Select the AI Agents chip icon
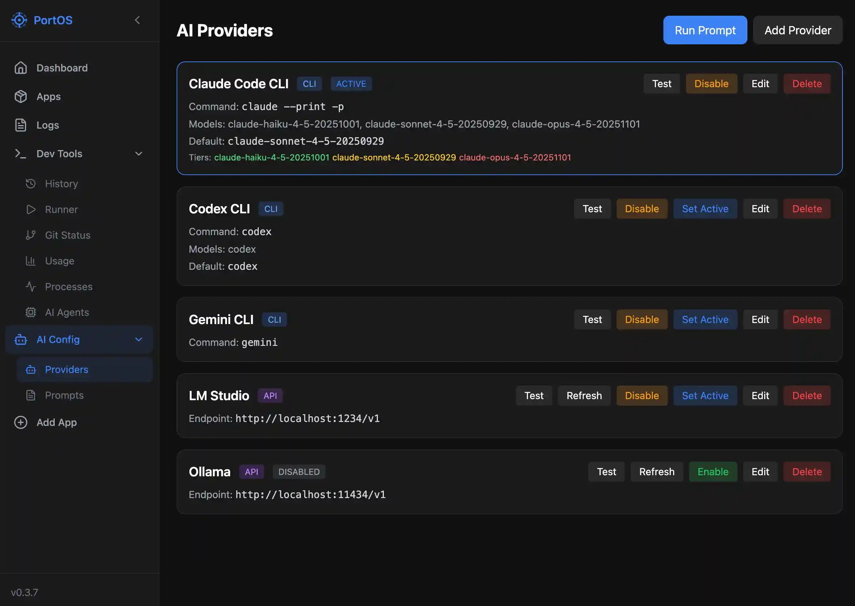The image size is (855, 606). 31,312
